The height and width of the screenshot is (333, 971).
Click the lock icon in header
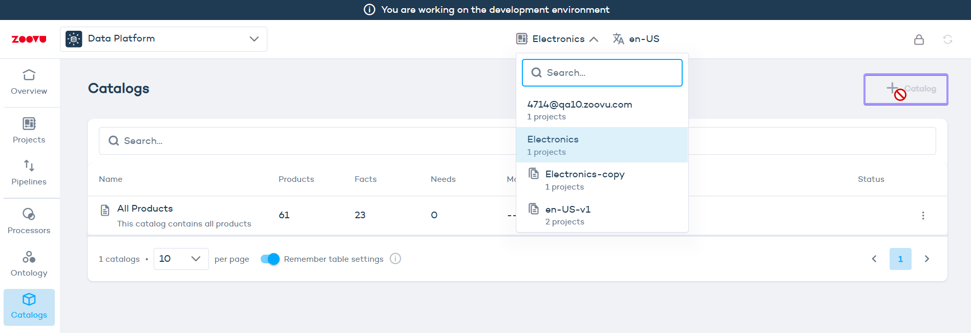point(919,39)
